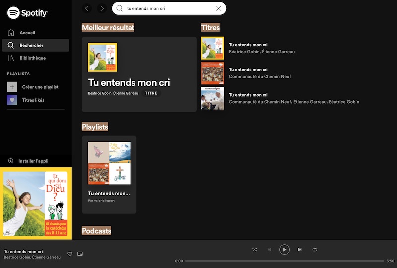Click the search magnifier icon in field
Image resolution: width=397 pixels, height=268 pixels.
click(119, 8)
